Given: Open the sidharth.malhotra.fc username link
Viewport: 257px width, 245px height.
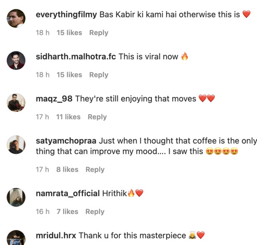Looking at the screenshot, I should [x=76, y=57].
